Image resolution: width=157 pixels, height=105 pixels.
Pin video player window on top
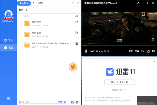point(138,3)
